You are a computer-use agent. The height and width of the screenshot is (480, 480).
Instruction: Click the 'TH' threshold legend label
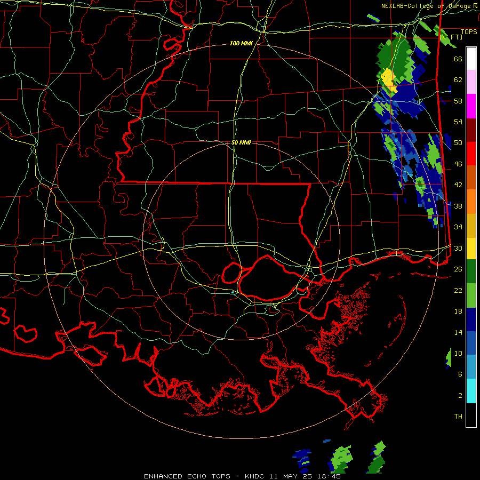(458, 417)
